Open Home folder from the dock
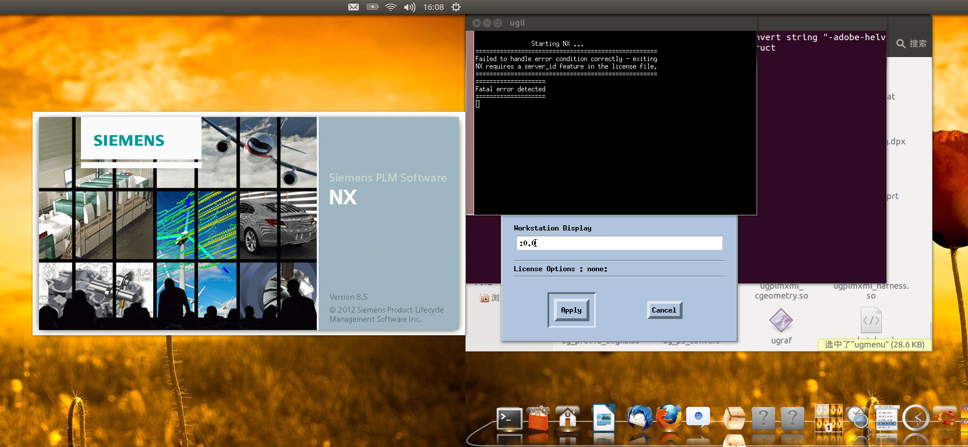The image size is (968, 447). click(x=568, y=418)
